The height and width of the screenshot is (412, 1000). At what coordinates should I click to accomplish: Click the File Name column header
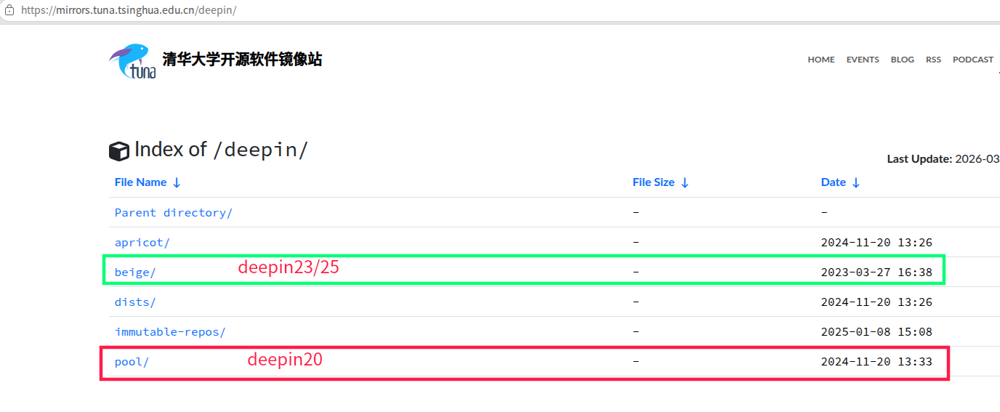coord(140,182)
